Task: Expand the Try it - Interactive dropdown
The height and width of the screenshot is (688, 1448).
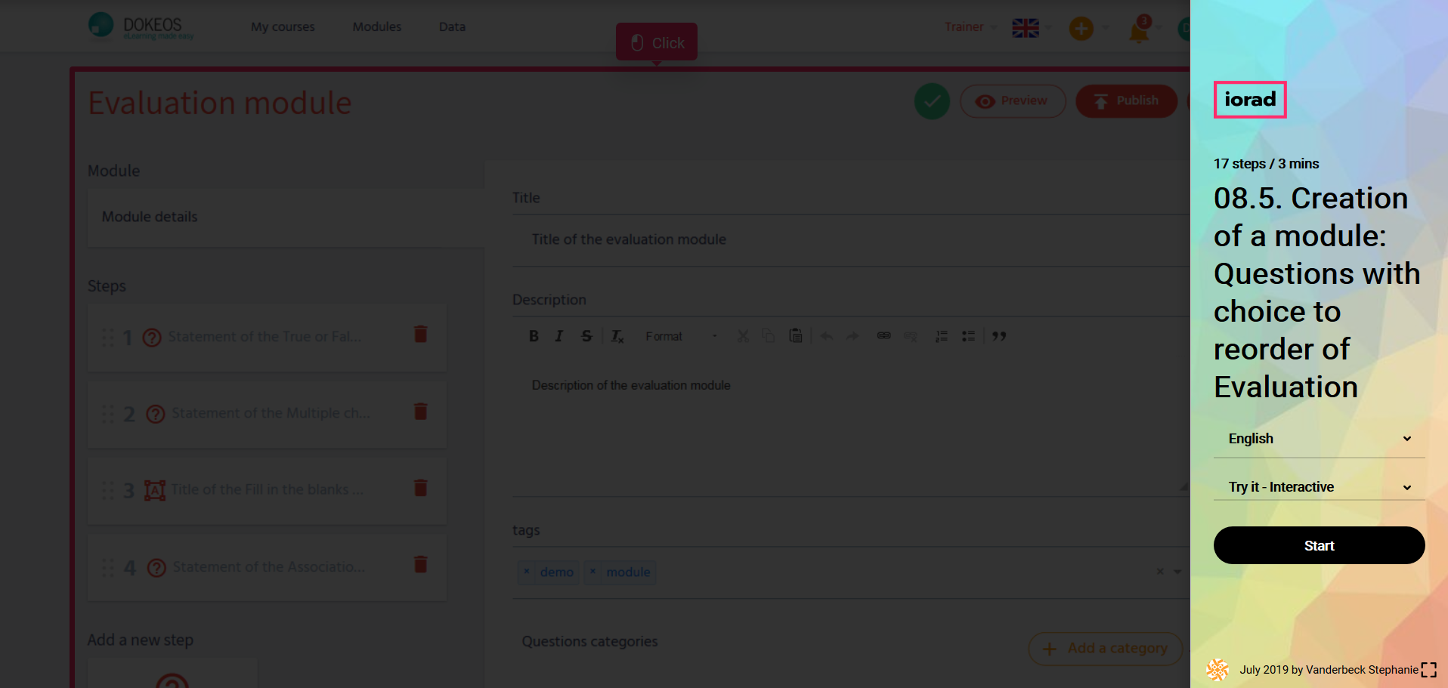Action: click(1319, 487)
